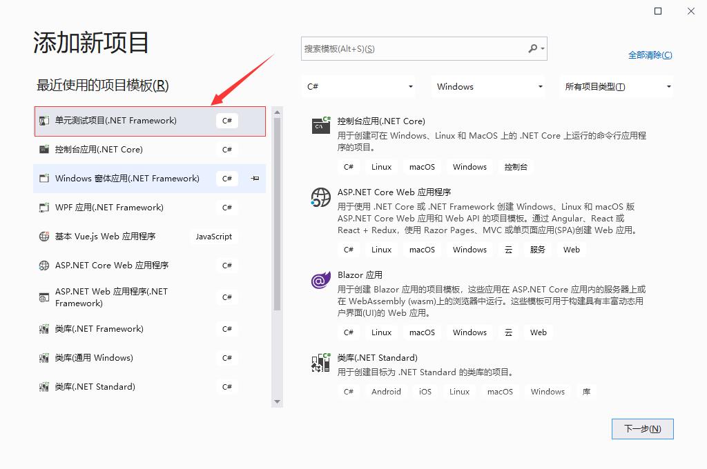This screenshot has height=469, width=707.
Task: Click 库 tag under 类库(.NET Standard)
Action: (586, 392)
